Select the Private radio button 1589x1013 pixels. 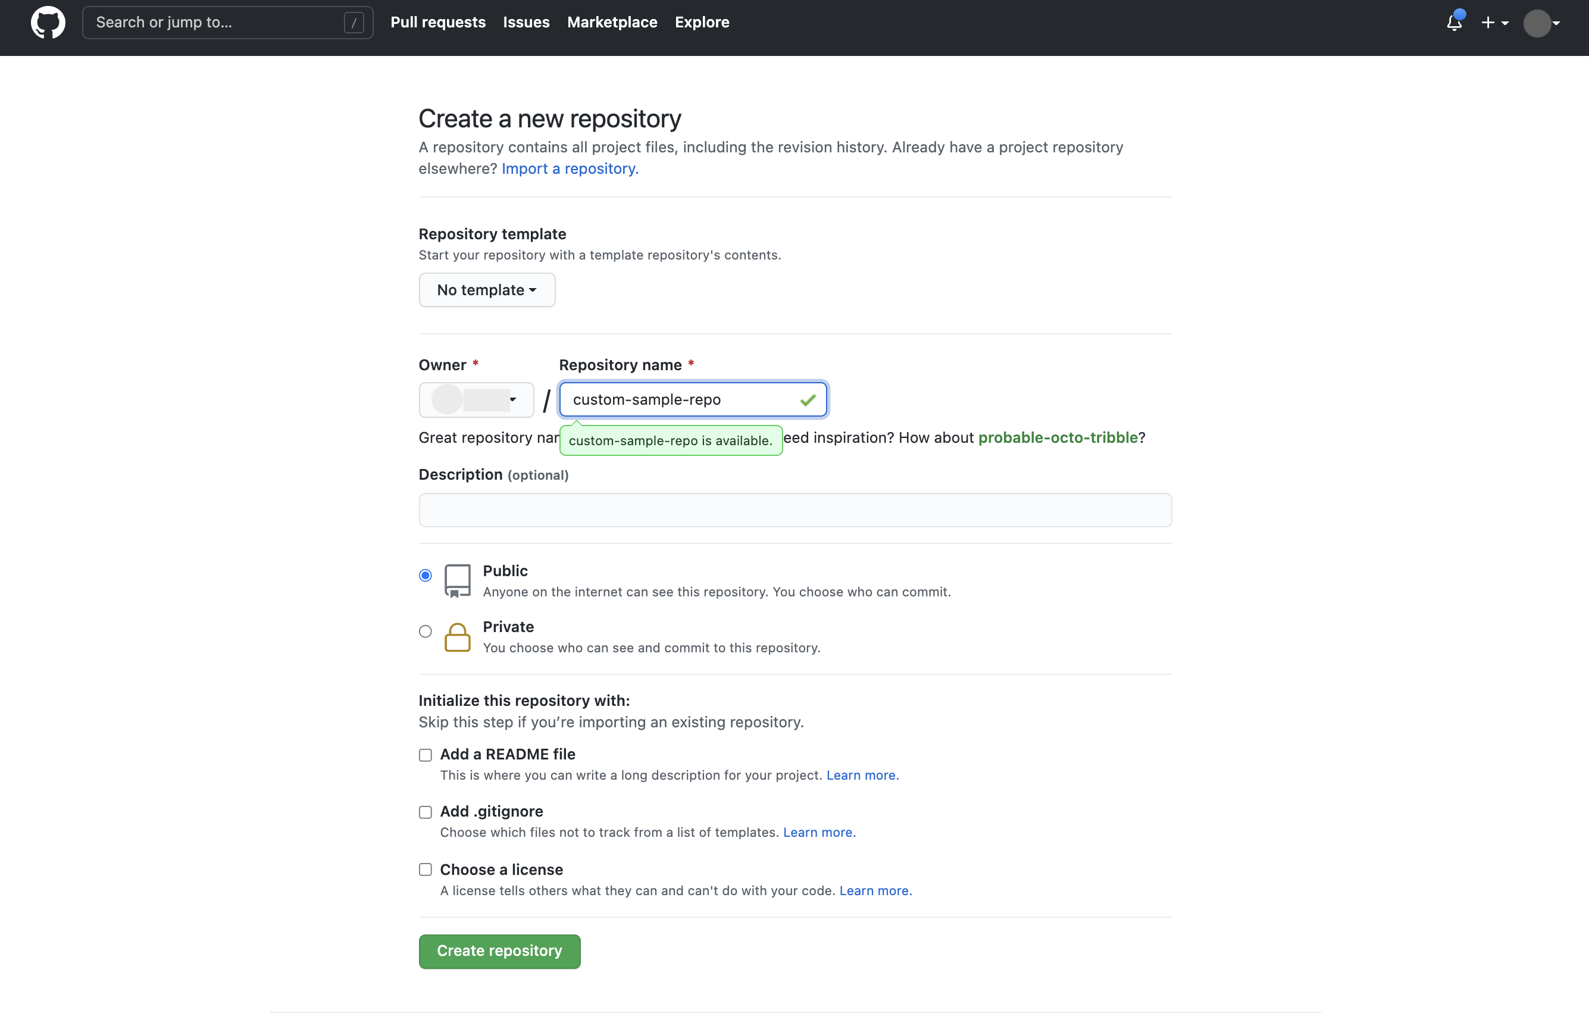point(425,631)
